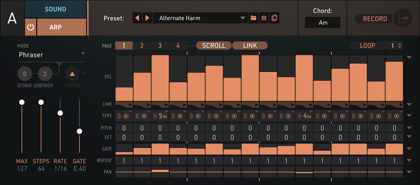Toggle the LINK pill button
This screenshot has width=420, height=185.
250,46
